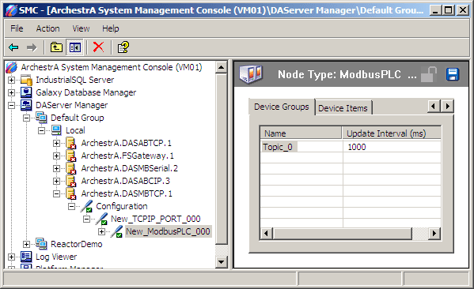Click the IndustrialSQL Server tree icon
This screenshot has height=289, width=474.
pos(26,80)
